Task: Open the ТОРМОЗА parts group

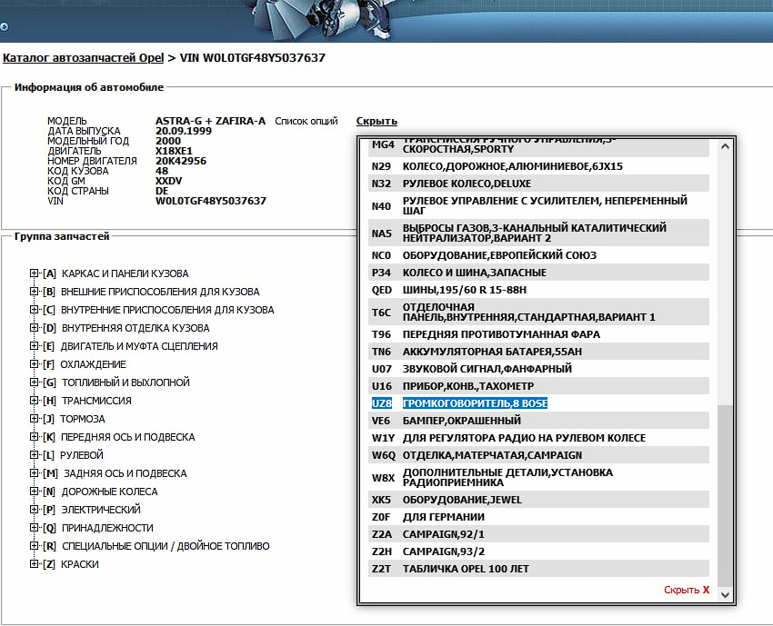Action: tap(83, 419)
